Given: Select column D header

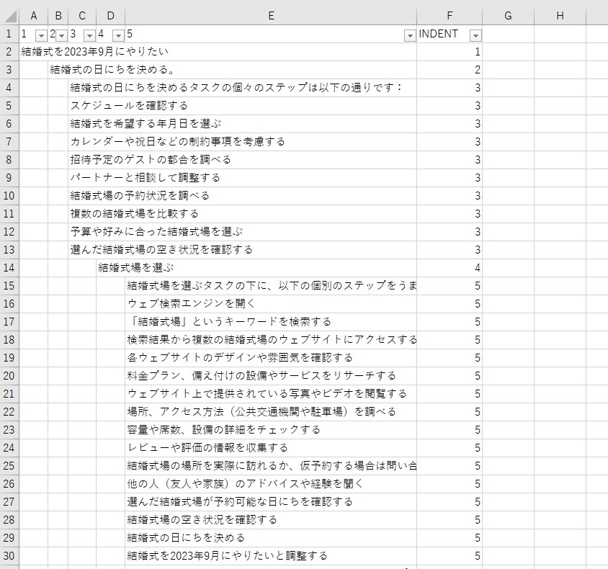Looking at the screenshot, I should point(110,16).
